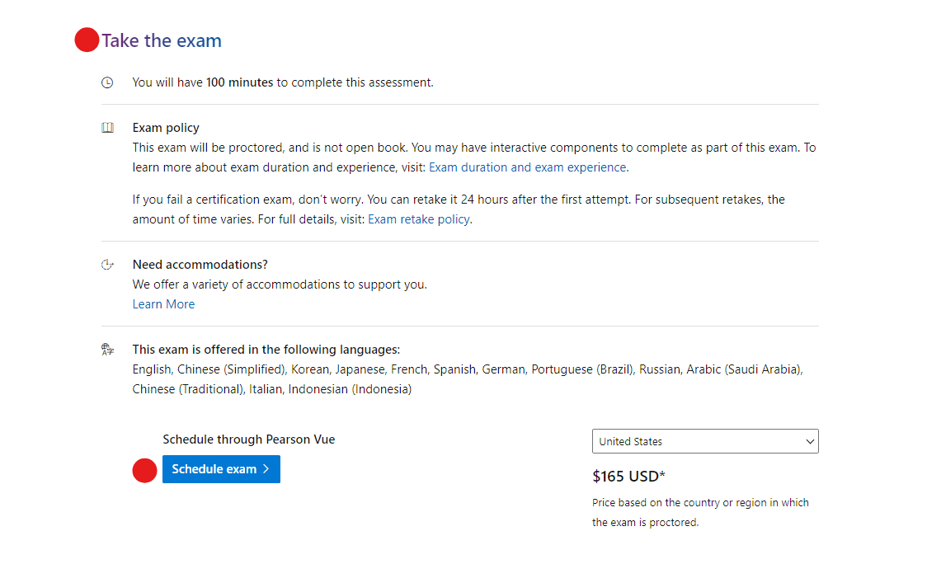Click the 100 minutes bold text
The width and height of the screenshot is (927, 564).
pos(239,82)
